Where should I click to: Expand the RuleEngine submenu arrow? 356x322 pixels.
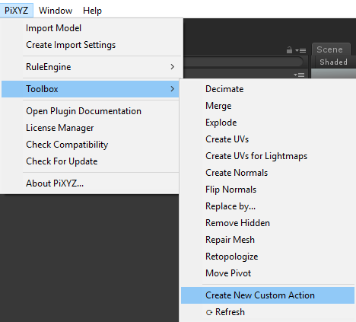point(173,67)
